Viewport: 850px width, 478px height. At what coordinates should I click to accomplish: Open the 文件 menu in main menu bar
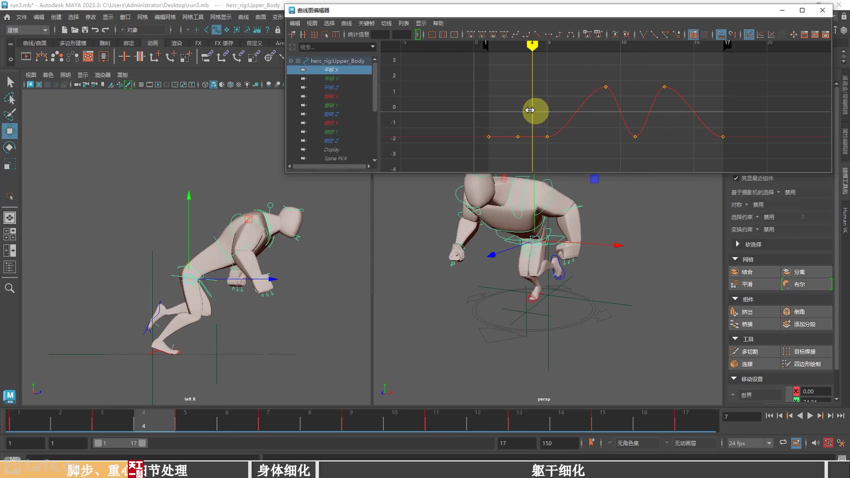22,17
